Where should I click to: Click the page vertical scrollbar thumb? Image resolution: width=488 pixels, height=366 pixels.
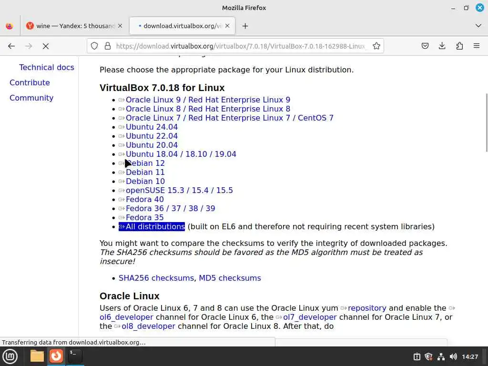487,122
